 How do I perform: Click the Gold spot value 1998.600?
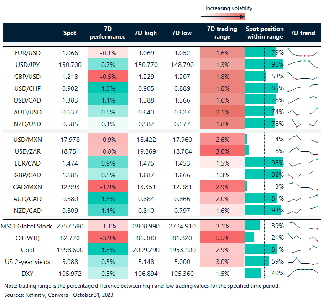pyautogui.click(x=69, y=250)
